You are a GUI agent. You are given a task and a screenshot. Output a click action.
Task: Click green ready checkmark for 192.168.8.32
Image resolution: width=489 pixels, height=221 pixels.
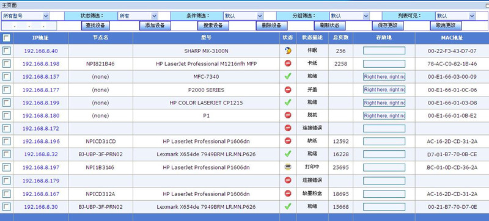click(288, 154)
